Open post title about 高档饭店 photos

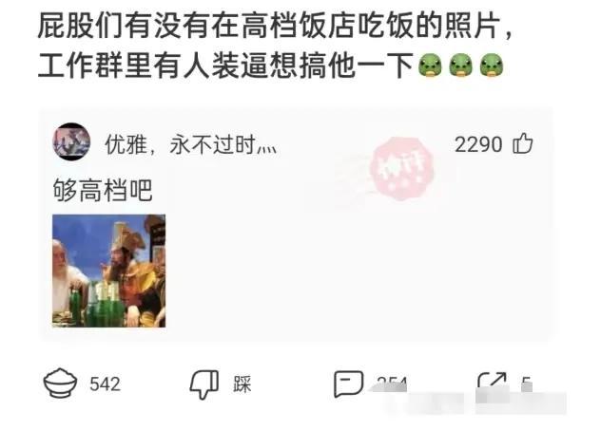click(275, 27)
